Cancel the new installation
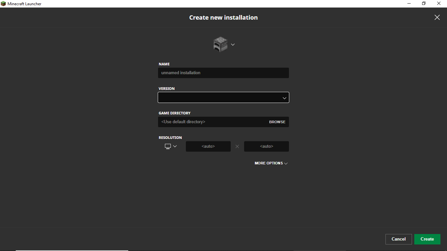Viewport: 447px width, 251px height. point(399,239)
